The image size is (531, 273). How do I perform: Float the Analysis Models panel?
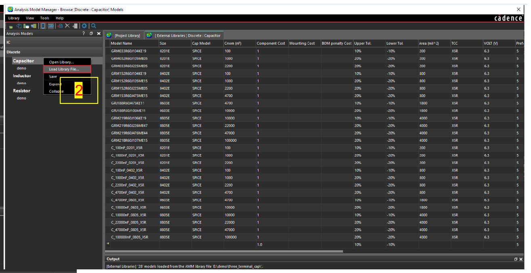pos(91,33)
